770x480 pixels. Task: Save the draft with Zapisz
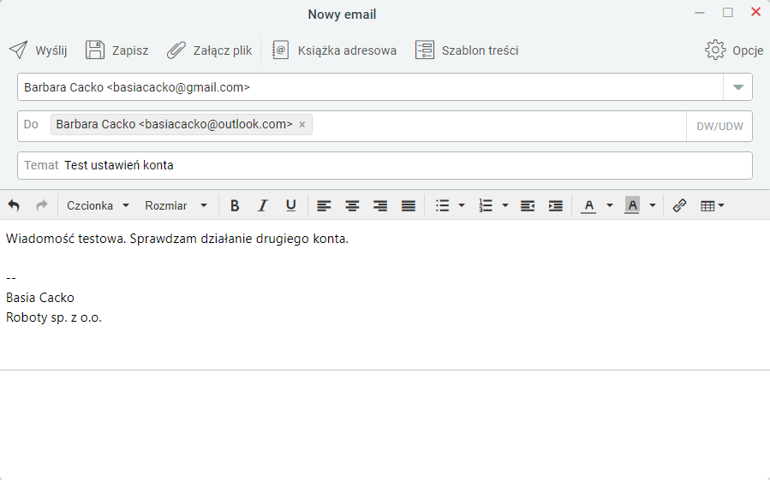tap(116, 50)
